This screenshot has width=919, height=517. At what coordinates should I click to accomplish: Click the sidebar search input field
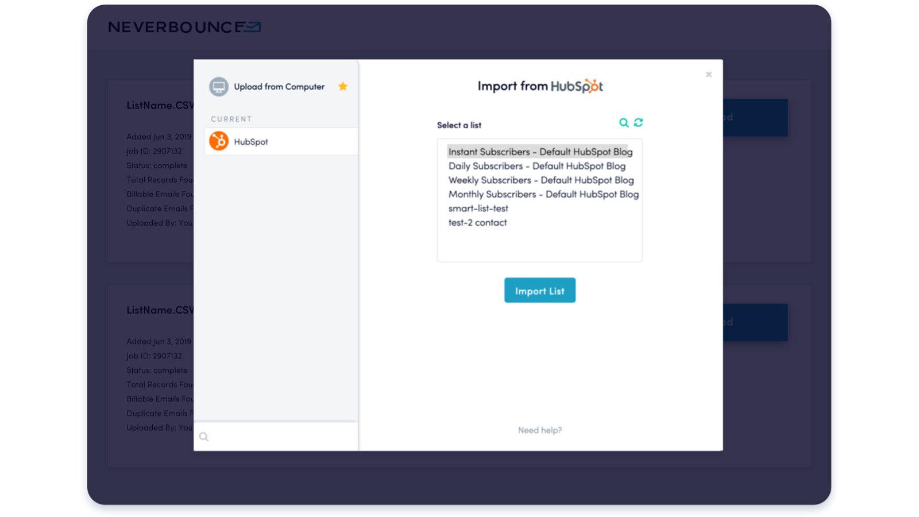[276, 437]
